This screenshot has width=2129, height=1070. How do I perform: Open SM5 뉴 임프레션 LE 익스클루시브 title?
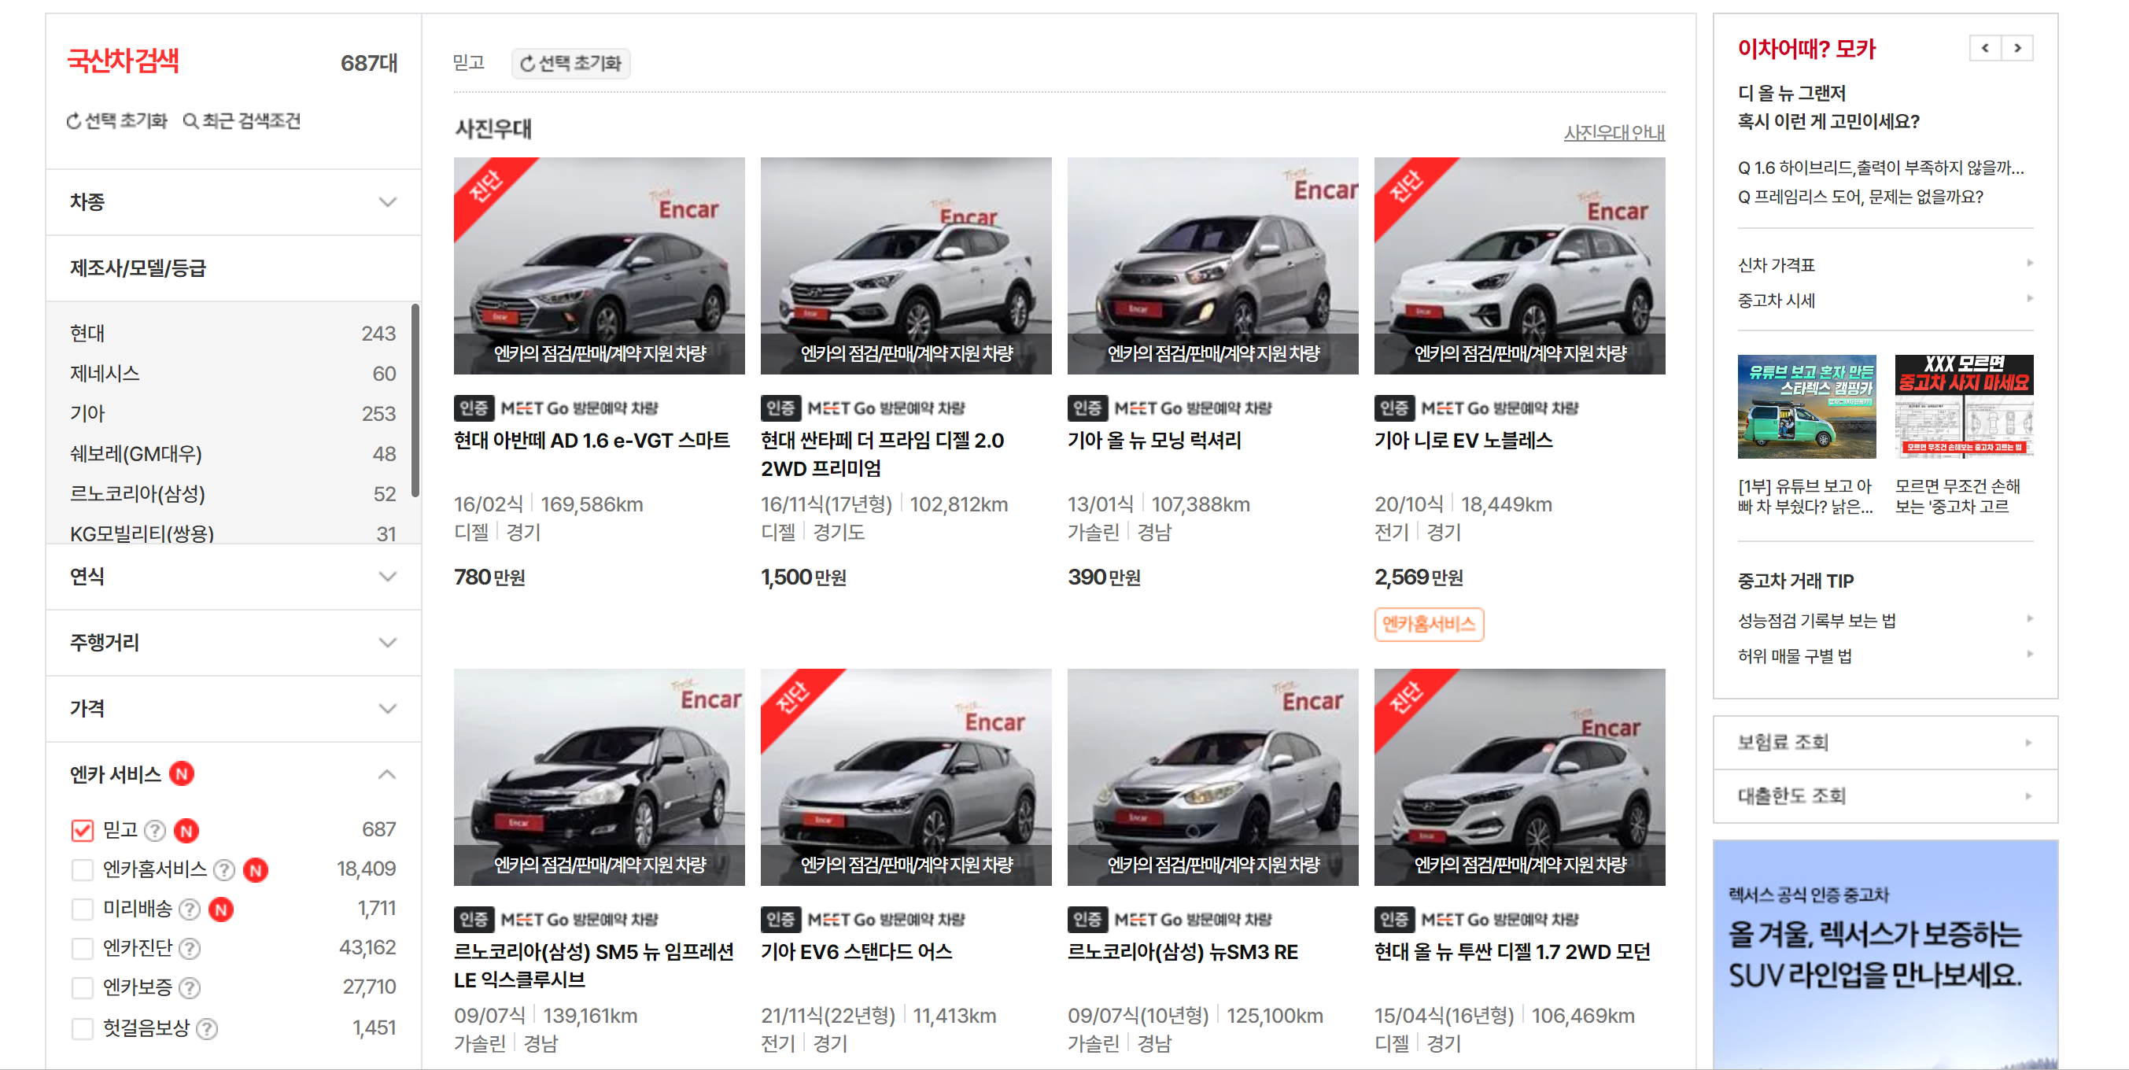tap(594, 966)
